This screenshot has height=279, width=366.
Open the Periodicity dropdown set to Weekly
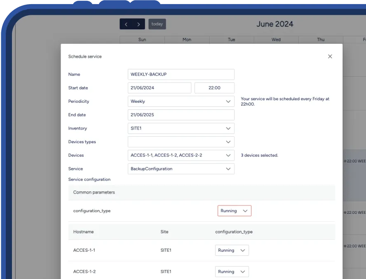[x=181, y=102]
